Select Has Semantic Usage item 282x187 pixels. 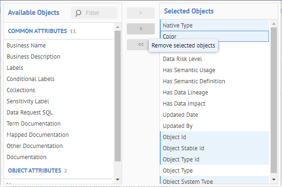tap(214, 70)
